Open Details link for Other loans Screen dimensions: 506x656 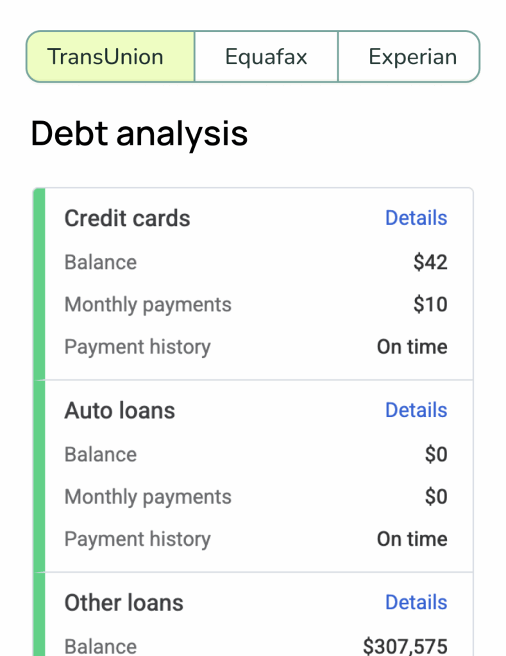click(416, 602)
